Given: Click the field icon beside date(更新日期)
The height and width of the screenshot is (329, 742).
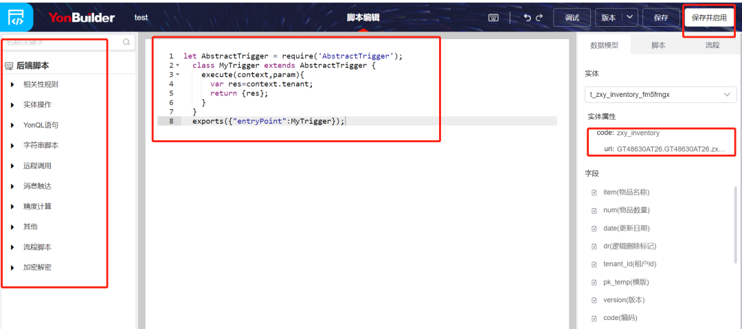Looking at the screenshot, I should (x=594, y=229).
